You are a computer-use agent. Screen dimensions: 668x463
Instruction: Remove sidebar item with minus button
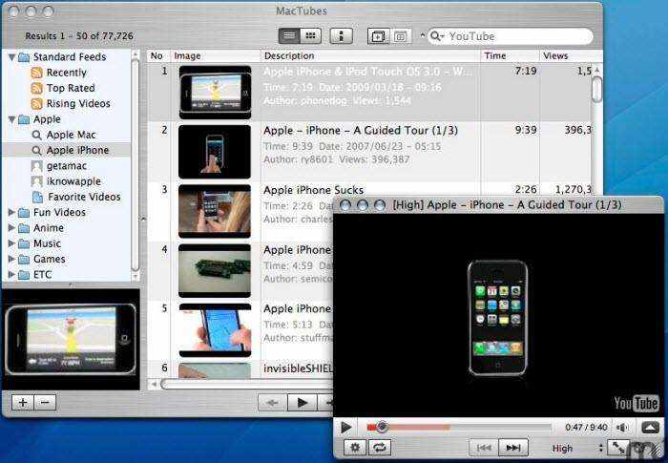(x=45, y=402)
